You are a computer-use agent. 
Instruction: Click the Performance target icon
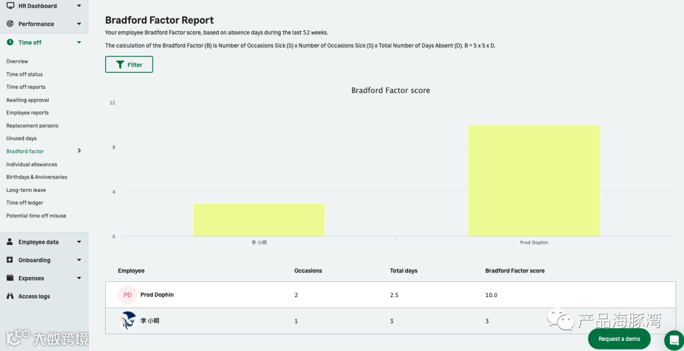click(10, 24)
